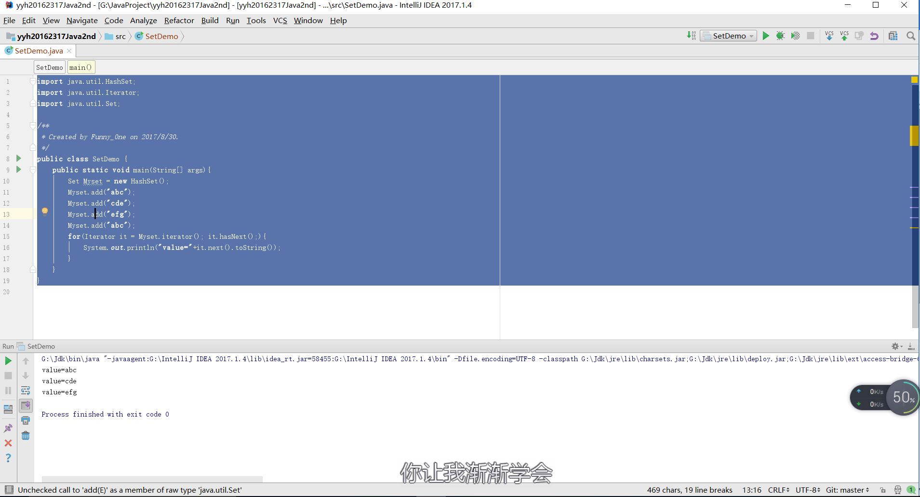Click the VCS Update Project icon

(829, 36)
